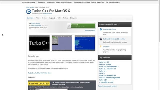Open the Reviews tab
The height and width of the screenshot is (90, 160).
[x=44, y=18]
